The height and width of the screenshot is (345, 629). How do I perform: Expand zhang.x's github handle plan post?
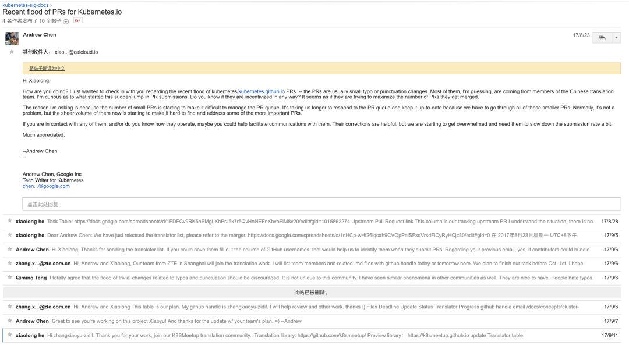pos(312,307)
